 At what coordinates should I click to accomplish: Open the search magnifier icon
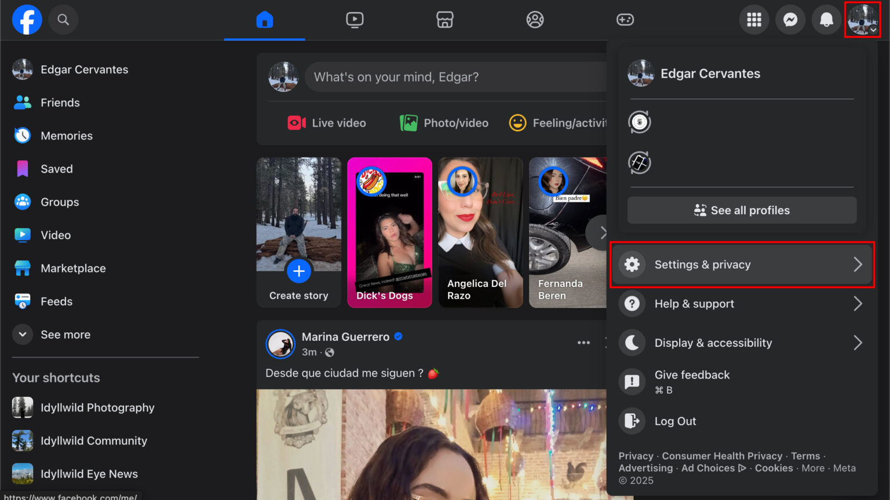coord(63,19)
